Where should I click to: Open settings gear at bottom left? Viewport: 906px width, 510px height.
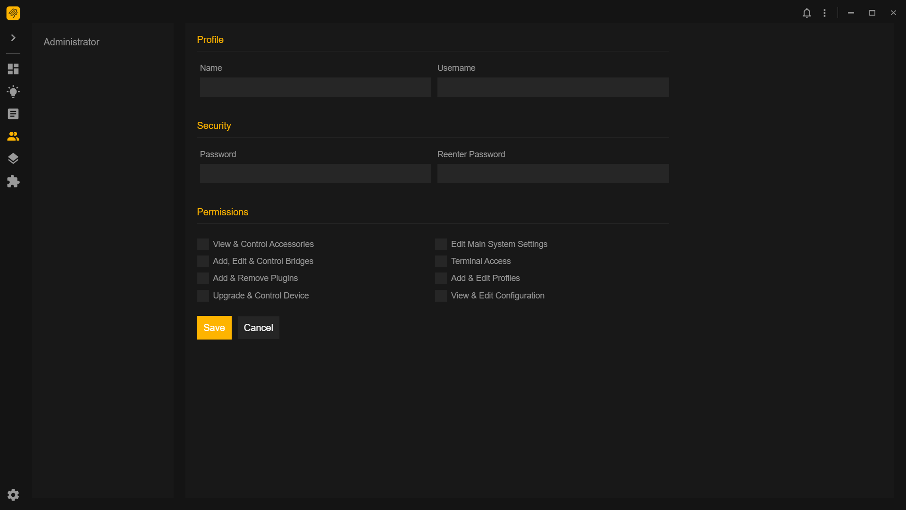pos(13,494)
